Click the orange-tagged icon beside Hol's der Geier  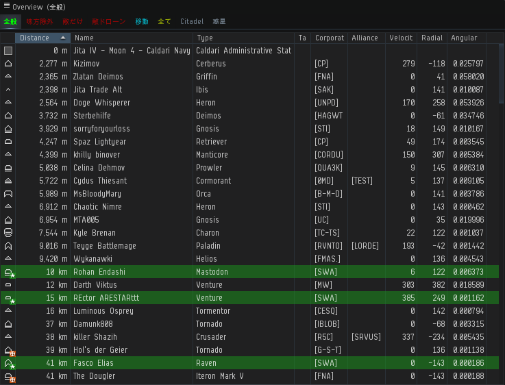(9, 350)
